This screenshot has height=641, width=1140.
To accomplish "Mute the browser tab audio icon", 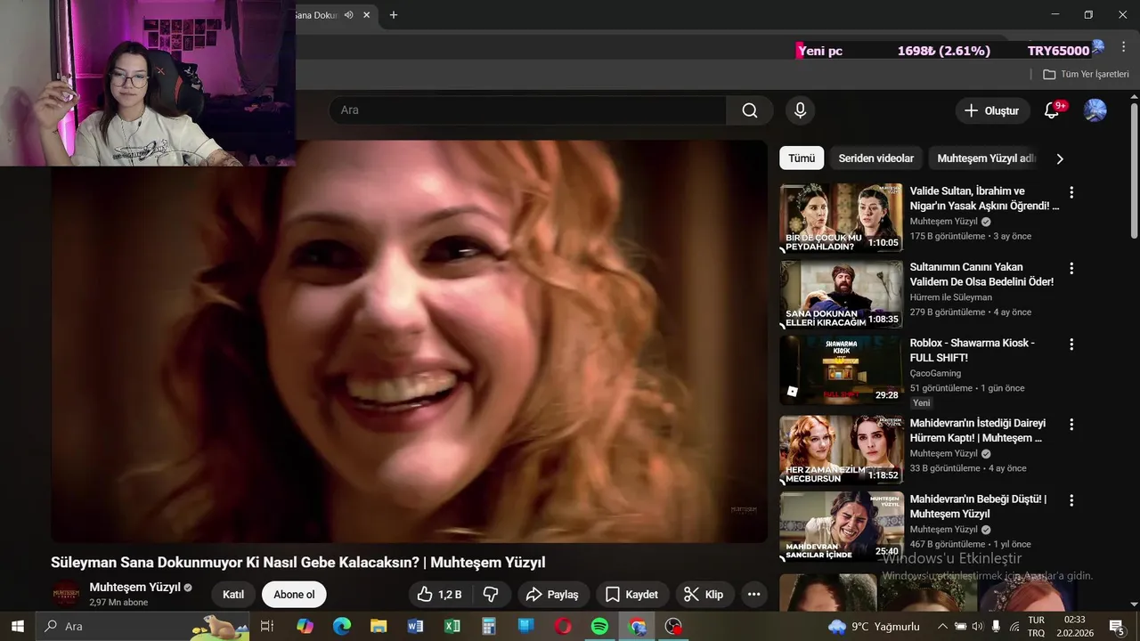I will [x=348, y=15].
